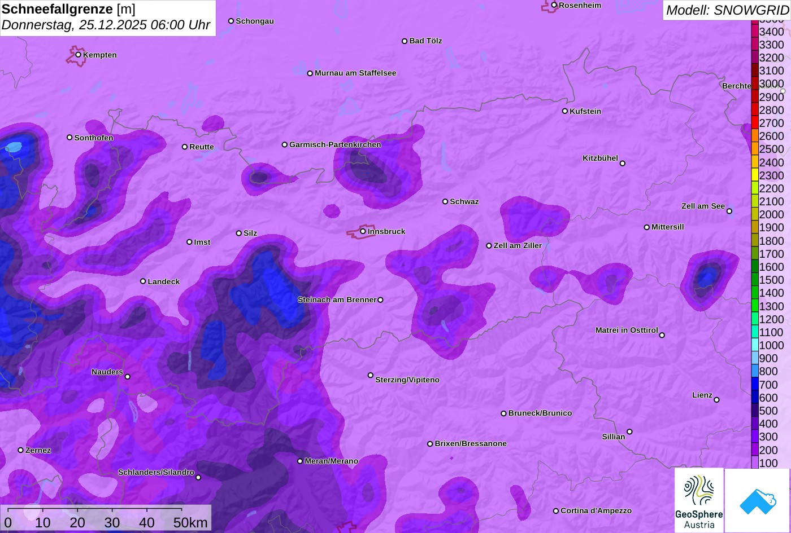Screen dimensions: 791x533
Task: Click the blue cloud arrow logo
Action: pyautogui.click(x=758, y=500)
